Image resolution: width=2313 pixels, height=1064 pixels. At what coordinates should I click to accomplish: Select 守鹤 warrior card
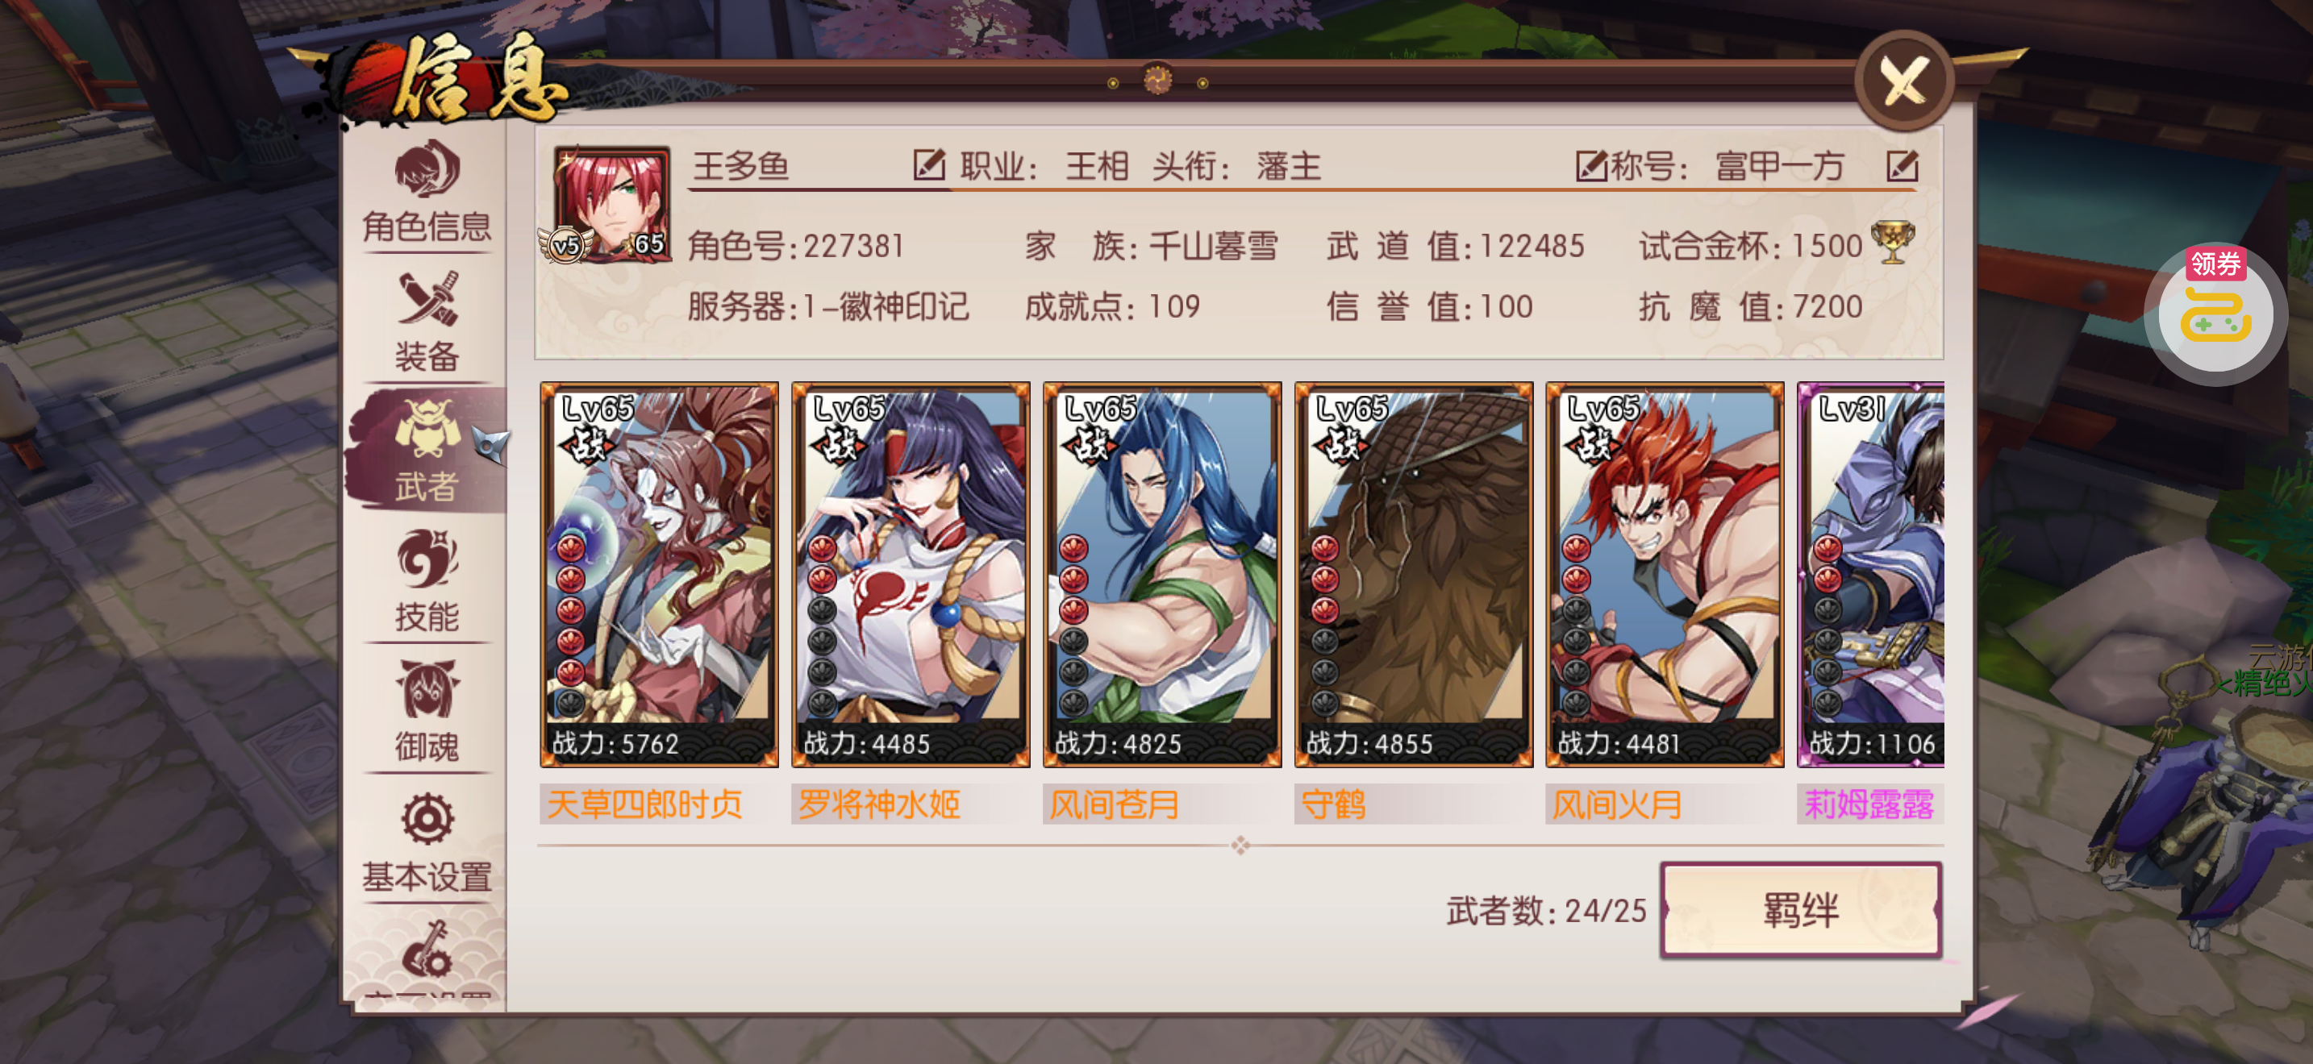(1413, 575)
